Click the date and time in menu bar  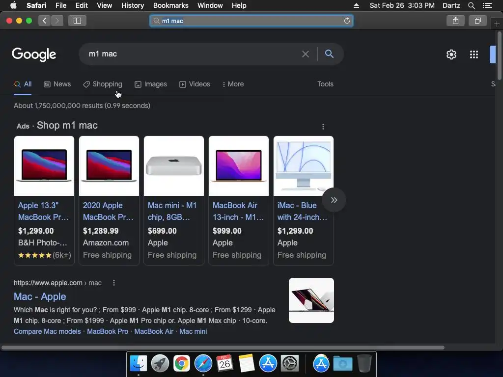(402, 5)
